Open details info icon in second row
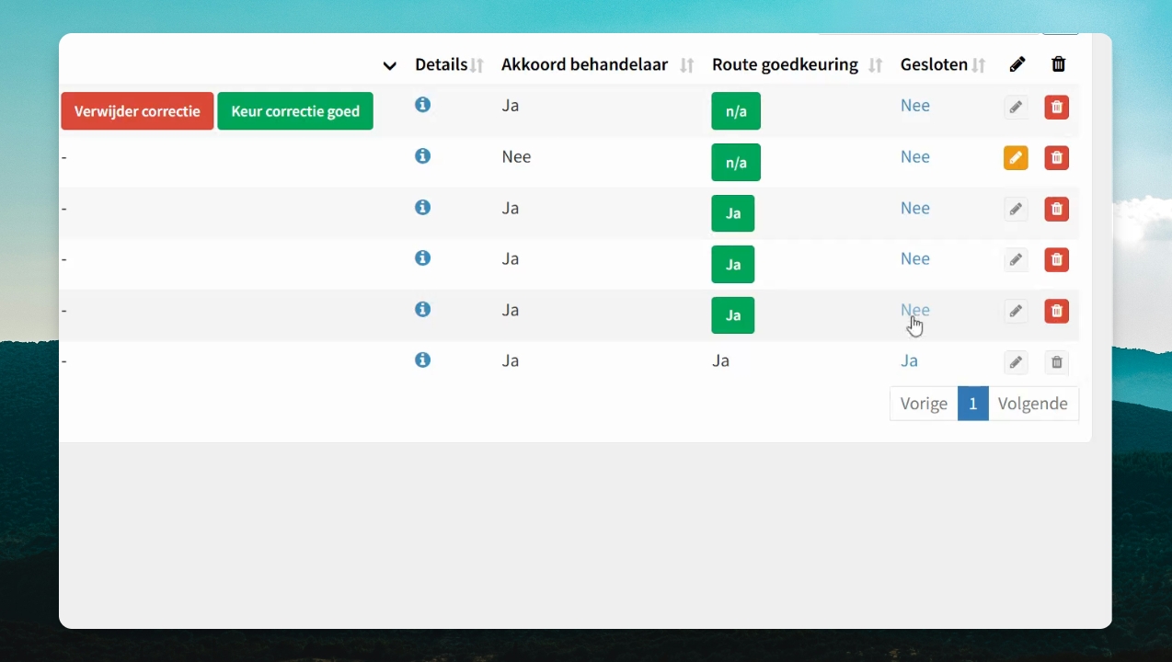Image resolution: width=1172 pixels, height=662 pixels. [422, 156]
